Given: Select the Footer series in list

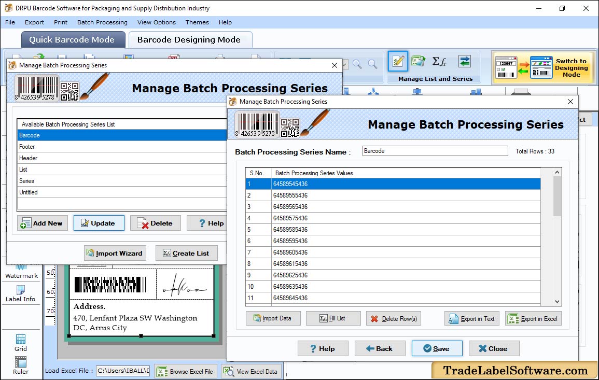Looking at the screenshot, I should pyautogui.click(x=122, y=147).
